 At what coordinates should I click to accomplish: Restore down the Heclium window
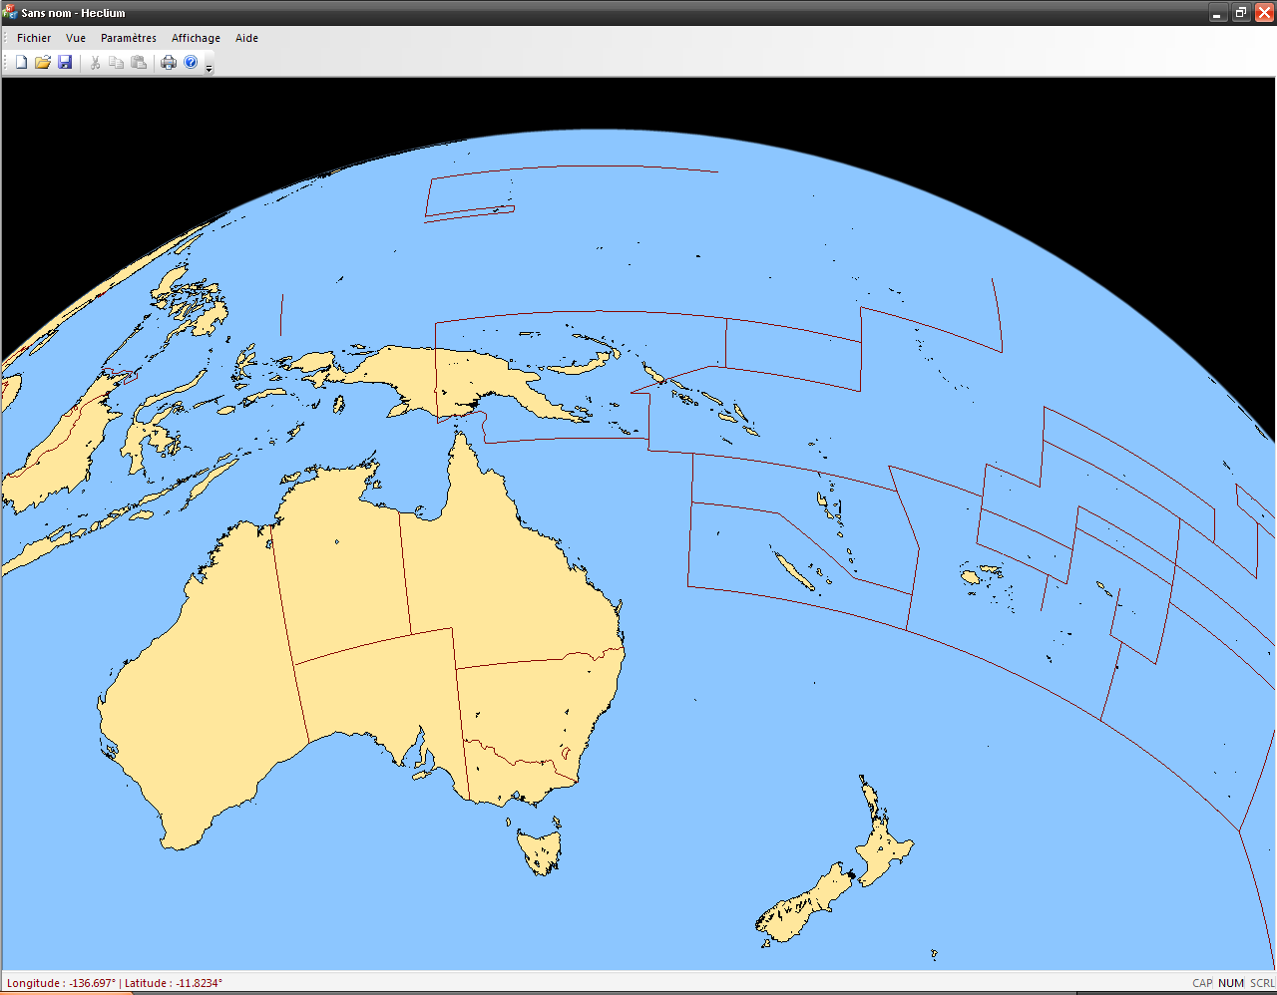pyautogui.click(x=1240, y=13)
